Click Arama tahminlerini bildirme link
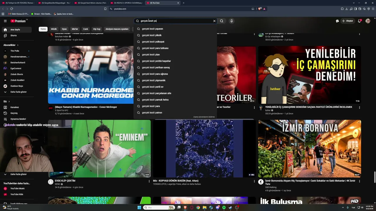 point(204,117)
